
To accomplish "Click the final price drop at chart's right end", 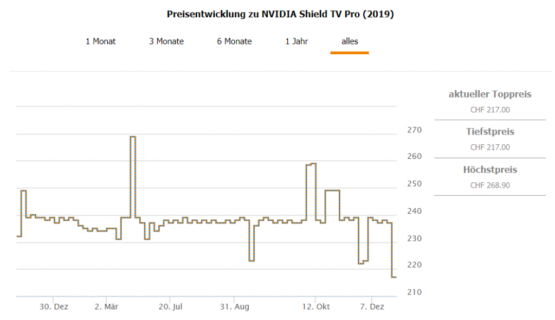I will tap(394, 277).
